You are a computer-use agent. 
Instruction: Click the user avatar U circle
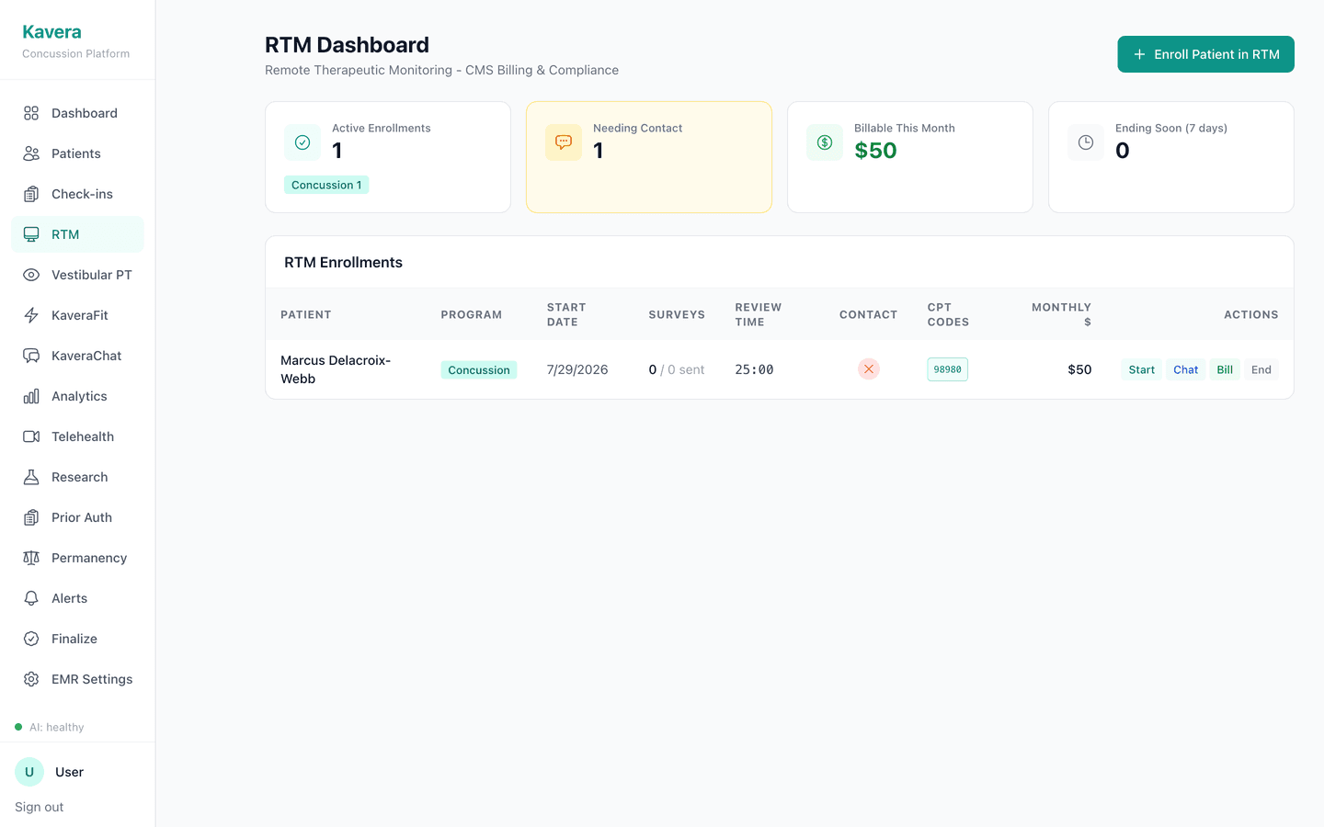coord(29,772)
